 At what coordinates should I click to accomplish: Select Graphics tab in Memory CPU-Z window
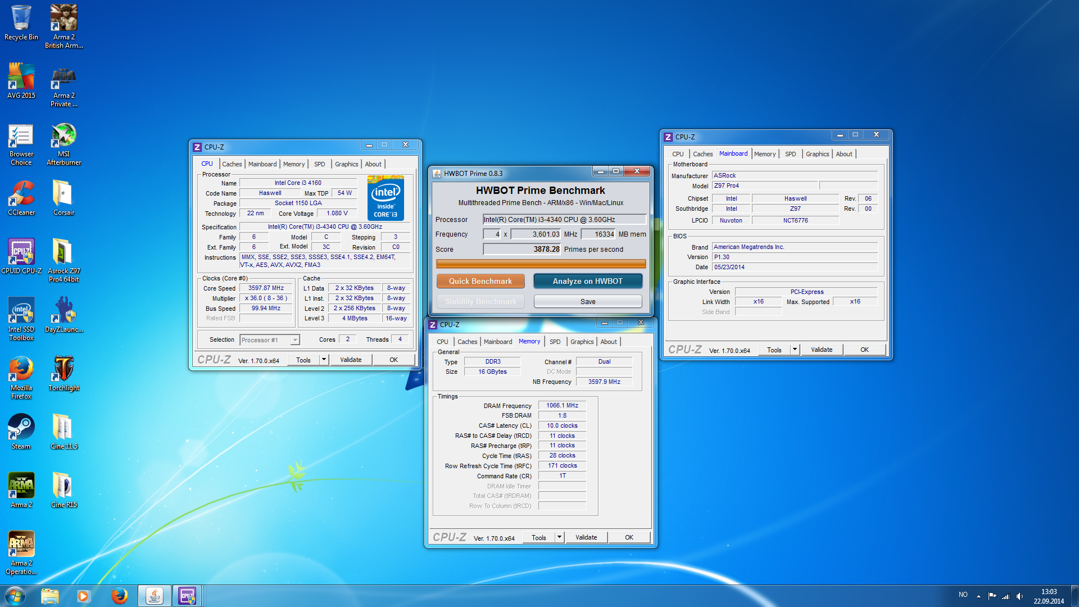[x=582, y=342]
